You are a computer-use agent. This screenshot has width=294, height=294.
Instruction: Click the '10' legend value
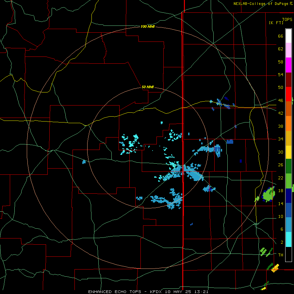[281, 217]
